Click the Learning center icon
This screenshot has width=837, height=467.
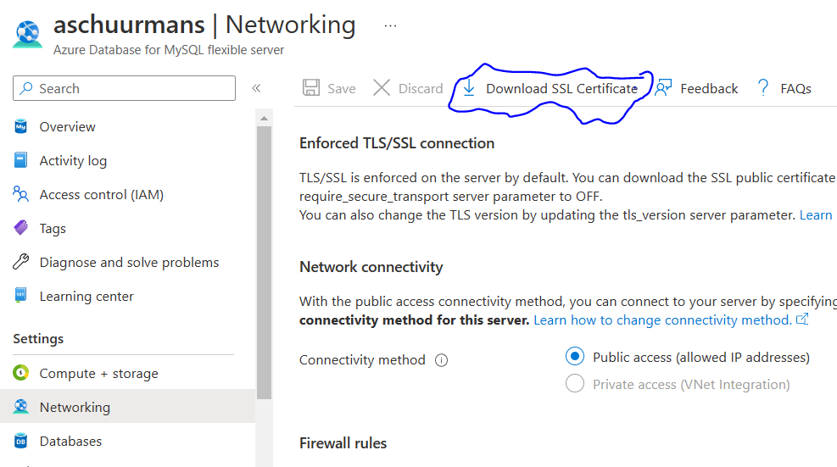click(21, 296)
